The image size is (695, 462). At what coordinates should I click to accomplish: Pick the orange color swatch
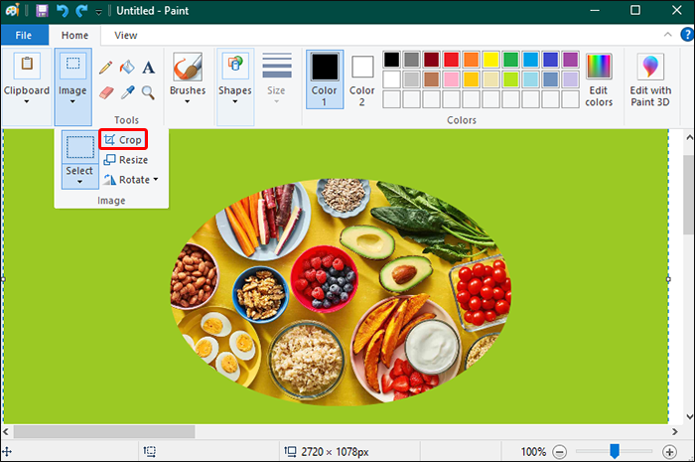(472, 60)
